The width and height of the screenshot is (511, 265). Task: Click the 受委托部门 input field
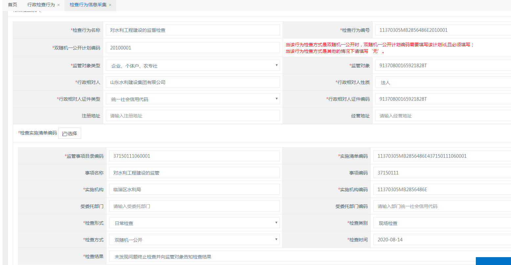coord(194,206)
